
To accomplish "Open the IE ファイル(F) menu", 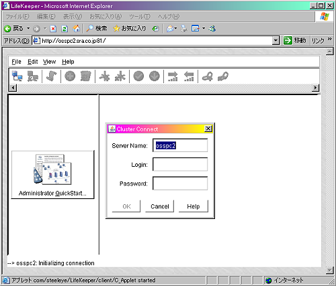I will [x=17, y=17].
